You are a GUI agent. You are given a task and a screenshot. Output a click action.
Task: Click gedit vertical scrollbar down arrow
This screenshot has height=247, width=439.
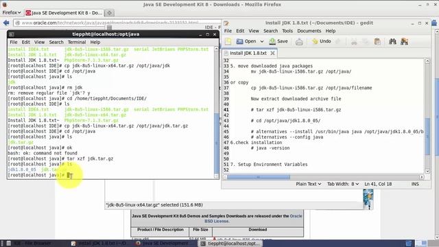pos(427,171)
